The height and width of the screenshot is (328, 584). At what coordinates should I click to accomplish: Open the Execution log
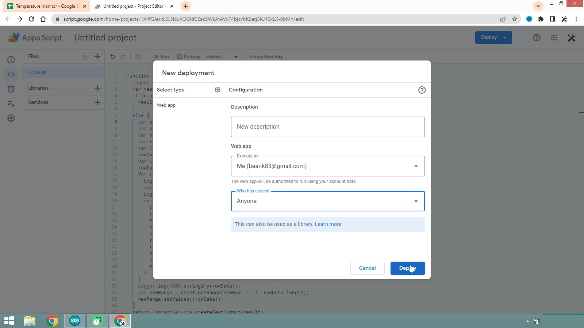pyautogui.click(x=265, y=56)
